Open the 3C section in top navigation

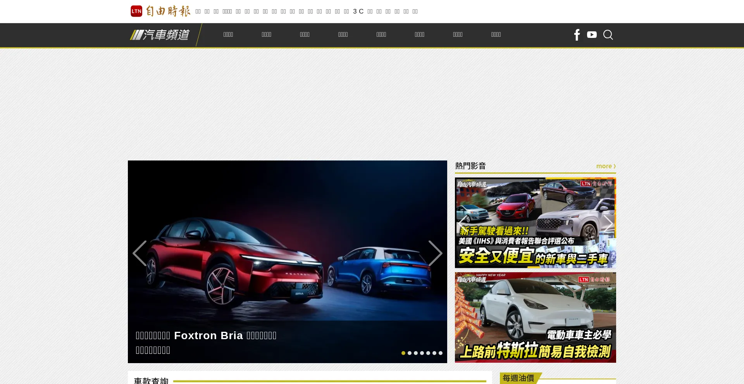click(x=358, y=11)
